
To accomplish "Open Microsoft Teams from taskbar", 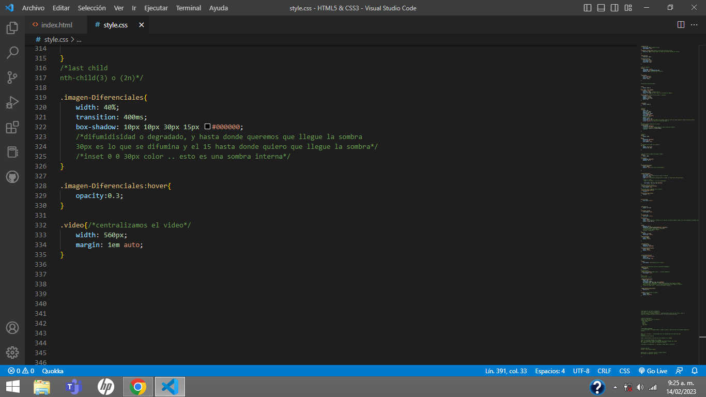I will [74, 386].
